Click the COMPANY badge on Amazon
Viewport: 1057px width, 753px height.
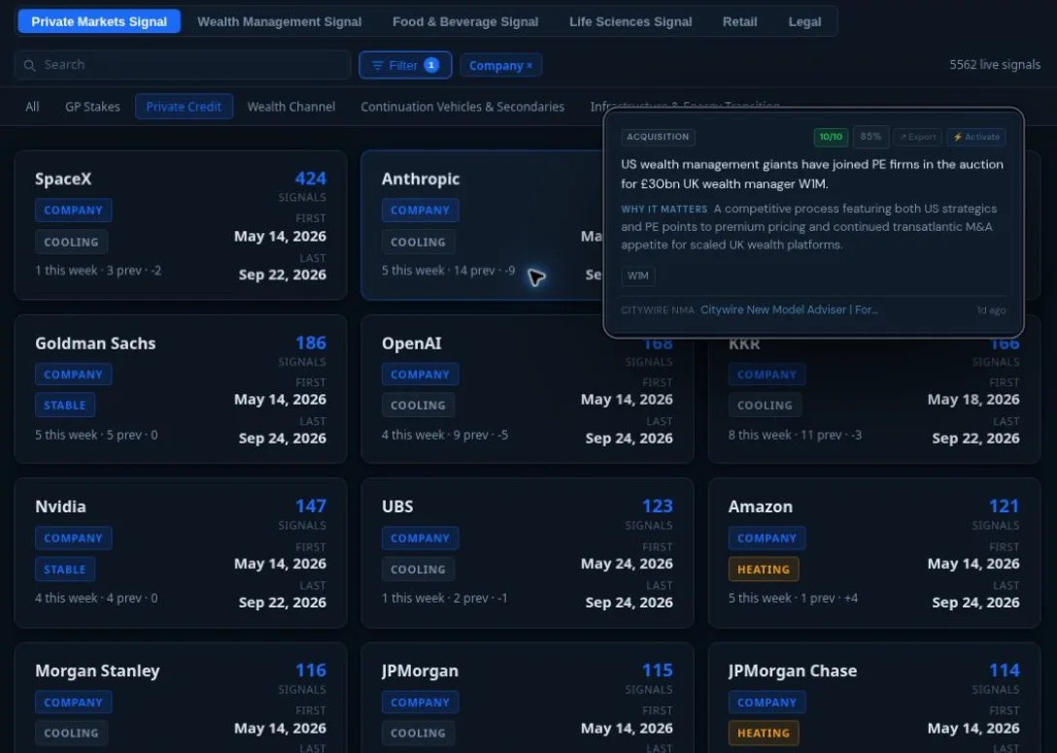pyautogui.click(x=767, y=539)
